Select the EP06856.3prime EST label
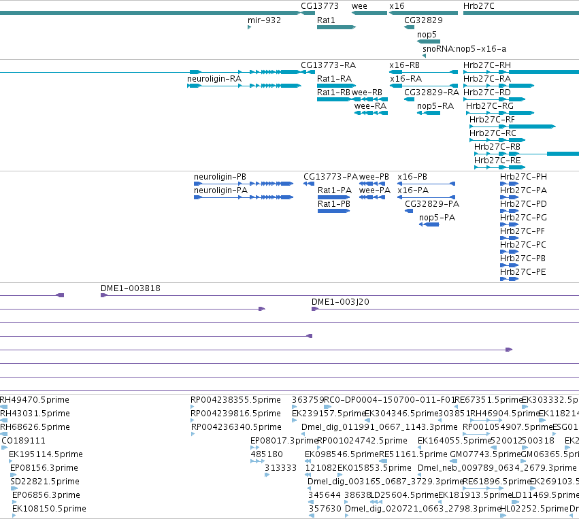The height and width of the screenshot is (519, 579). point(46,496)
